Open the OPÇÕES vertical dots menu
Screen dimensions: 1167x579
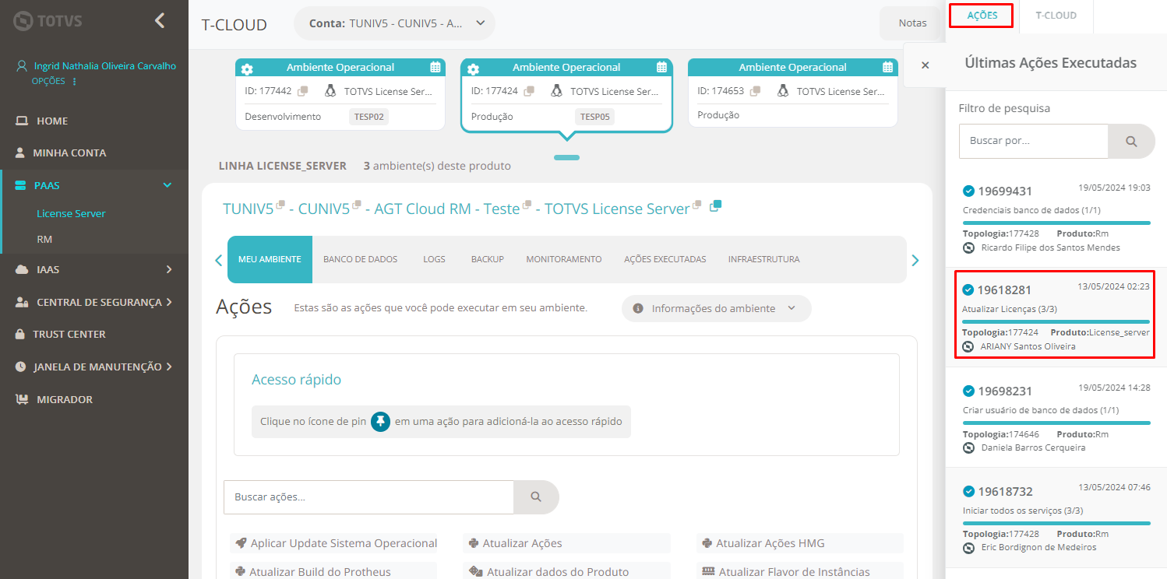[75, 82]
